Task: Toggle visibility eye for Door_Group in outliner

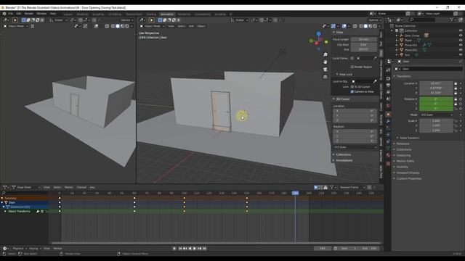Action: (461, 36)
